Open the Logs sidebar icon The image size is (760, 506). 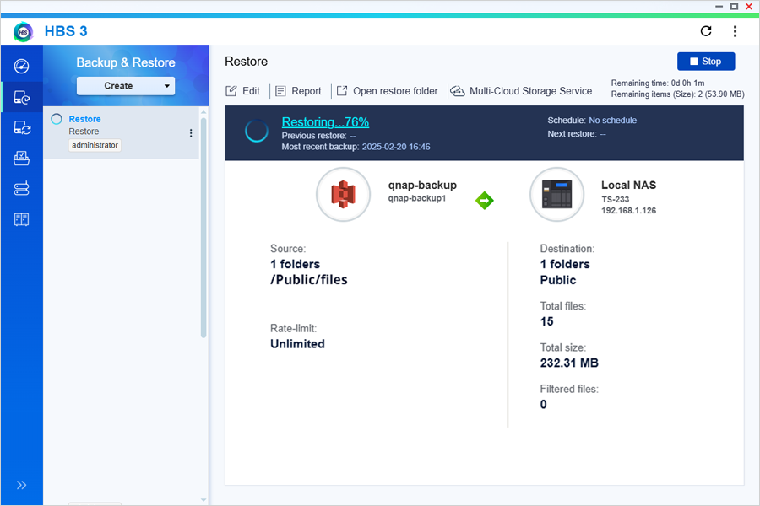click(21, 219)
